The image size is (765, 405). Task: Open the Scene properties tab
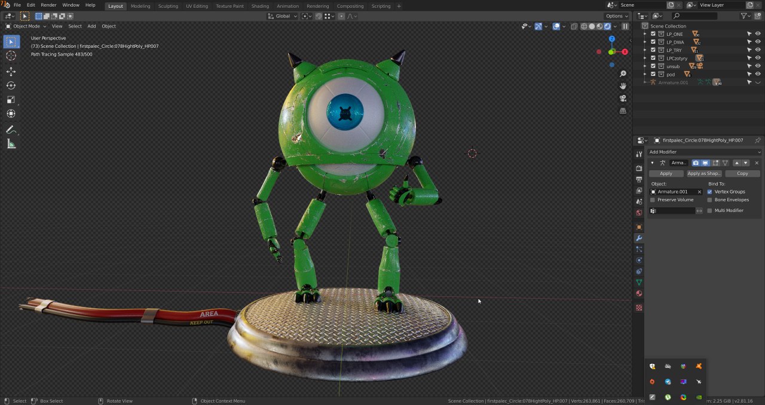click(639, 202)
